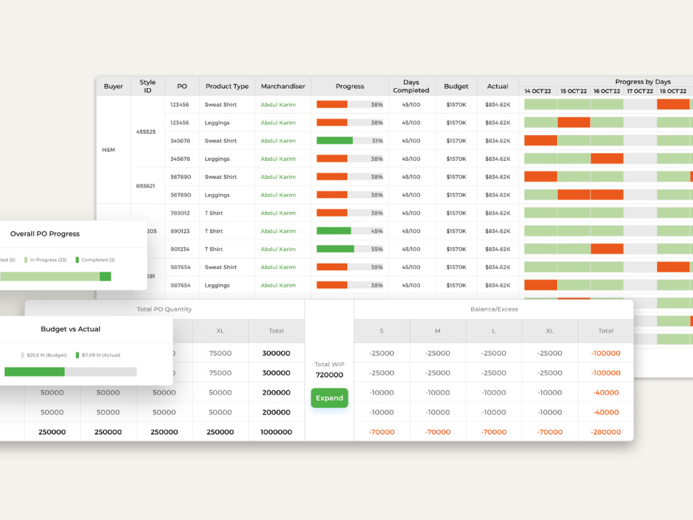Viewport: 693px width, 520px height.
Task: Click the Total PO Quantity header
Action: [164, 309]
